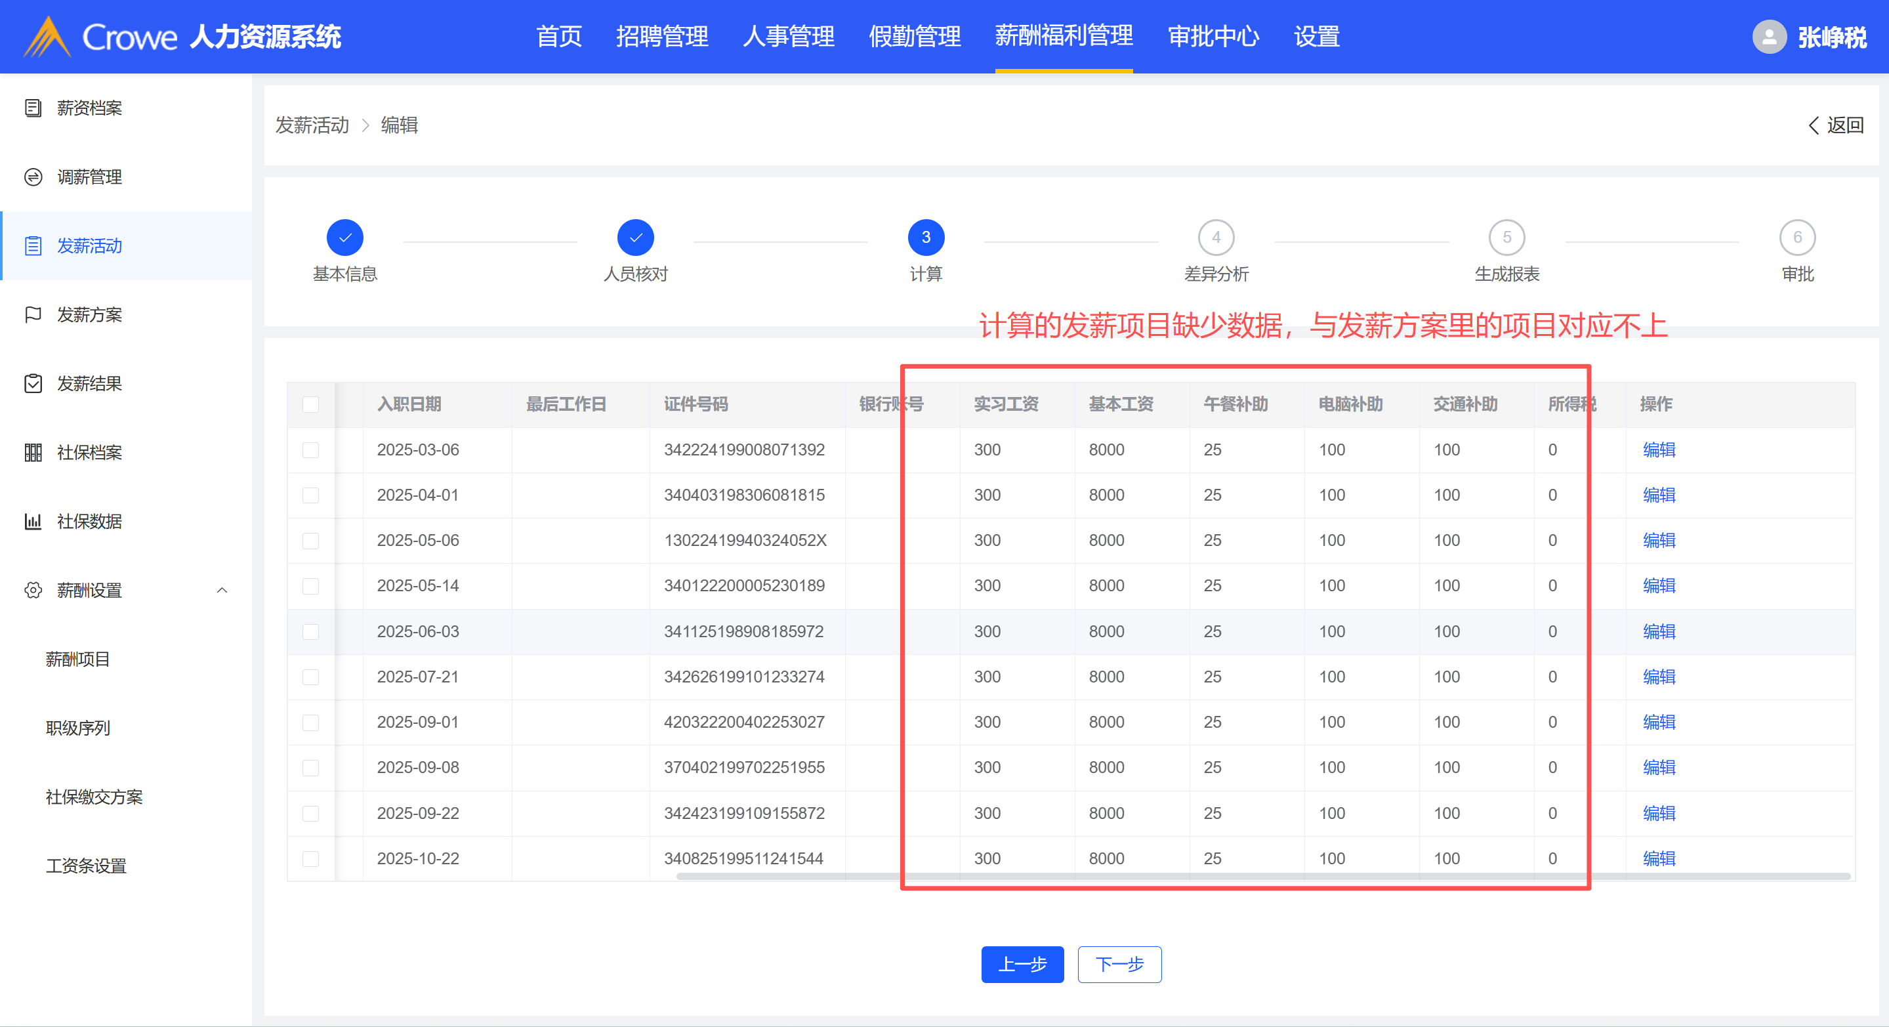Click the 薪酬设置 gear icon

tap(33, 591)
